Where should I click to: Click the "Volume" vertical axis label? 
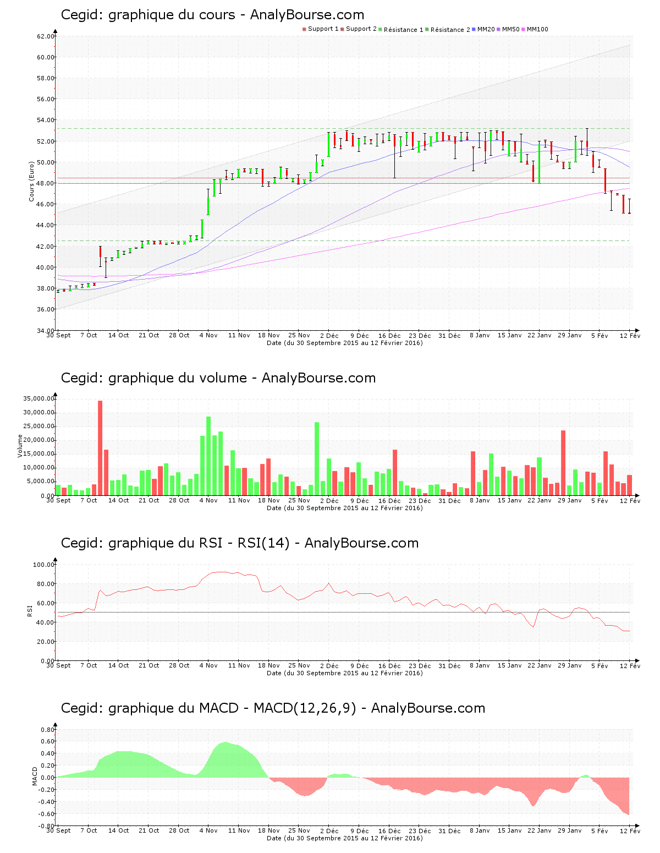coord(20,446)
